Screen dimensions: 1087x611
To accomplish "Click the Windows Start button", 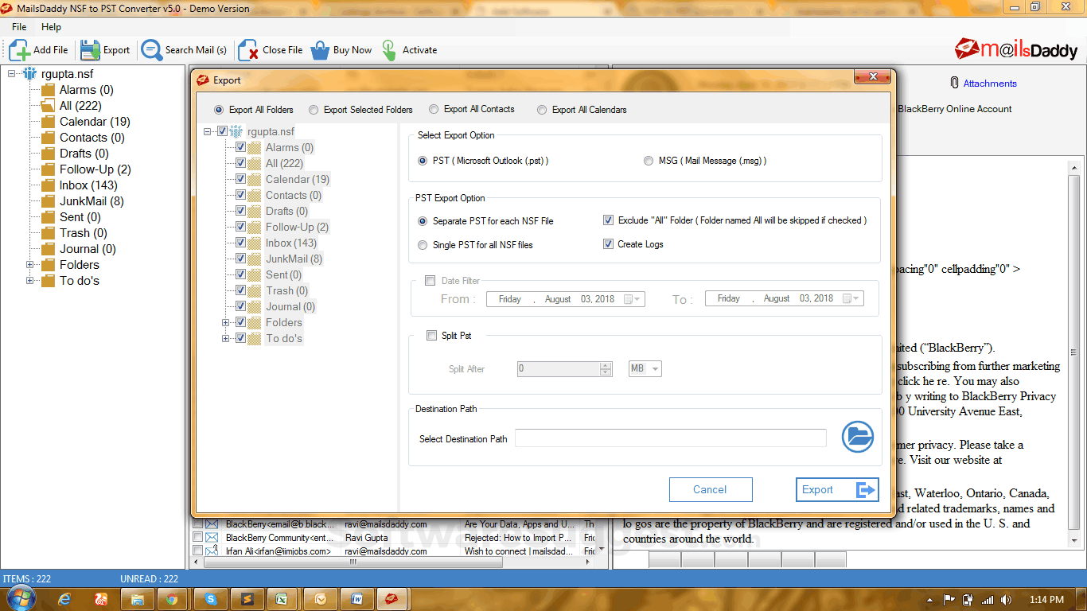I will coord(20,598).
